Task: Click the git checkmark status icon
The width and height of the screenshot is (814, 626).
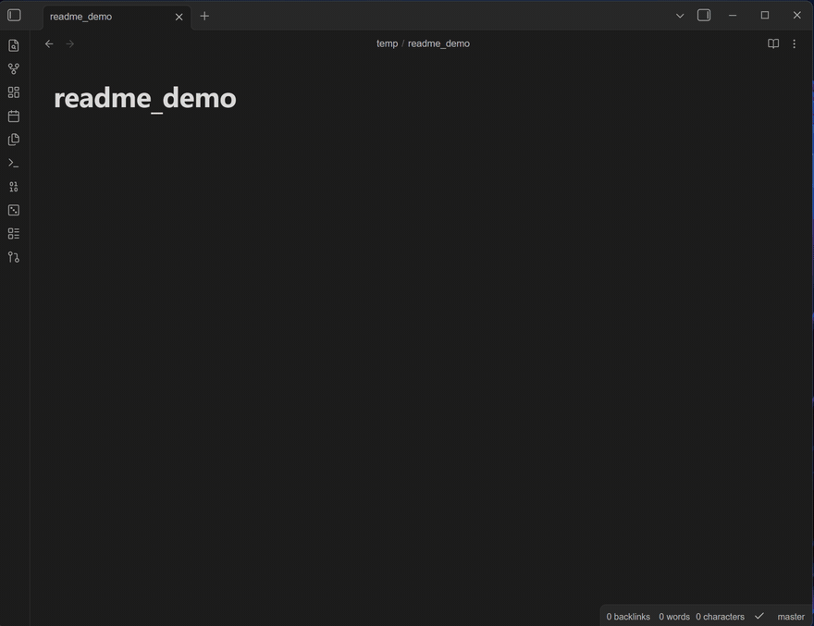Action: [x=759, y=616]
